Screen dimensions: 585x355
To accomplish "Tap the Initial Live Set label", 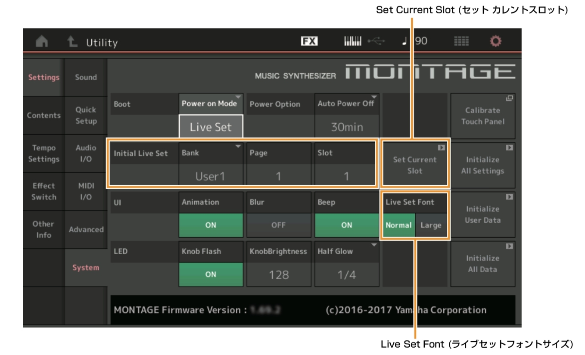I will pyautogui.click(x=141, y=153).
